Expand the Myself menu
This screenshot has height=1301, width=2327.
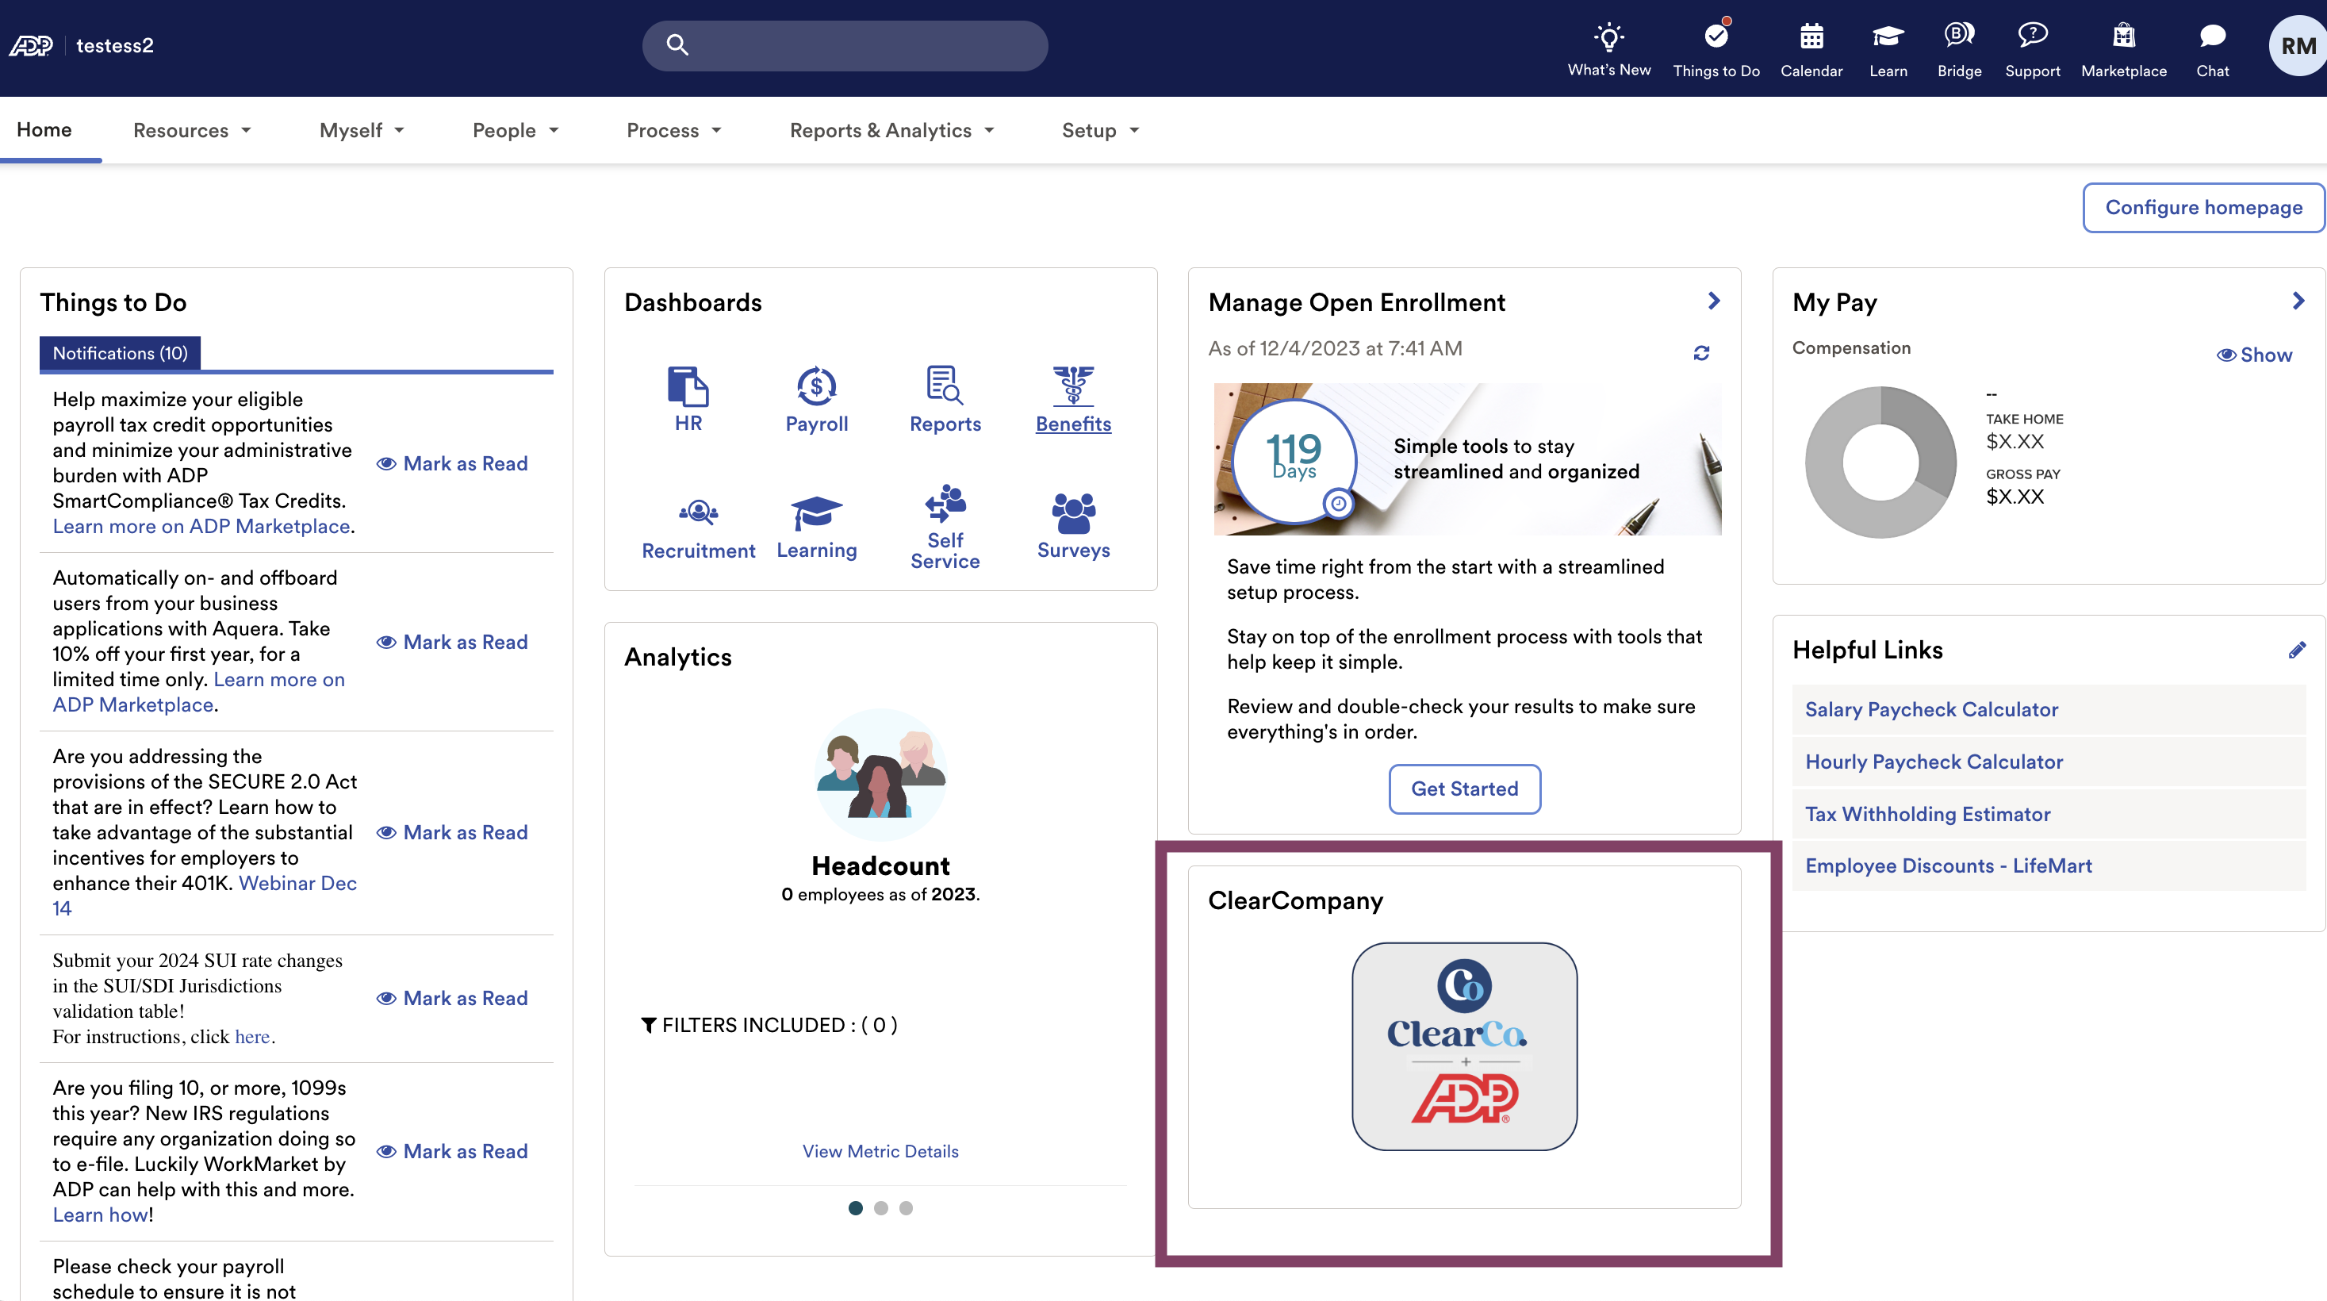coord(362,130)
